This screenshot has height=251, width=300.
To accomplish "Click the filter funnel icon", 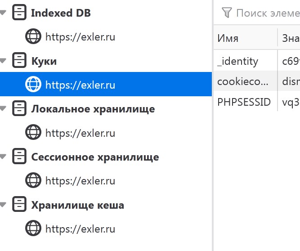I will (227, 13).
